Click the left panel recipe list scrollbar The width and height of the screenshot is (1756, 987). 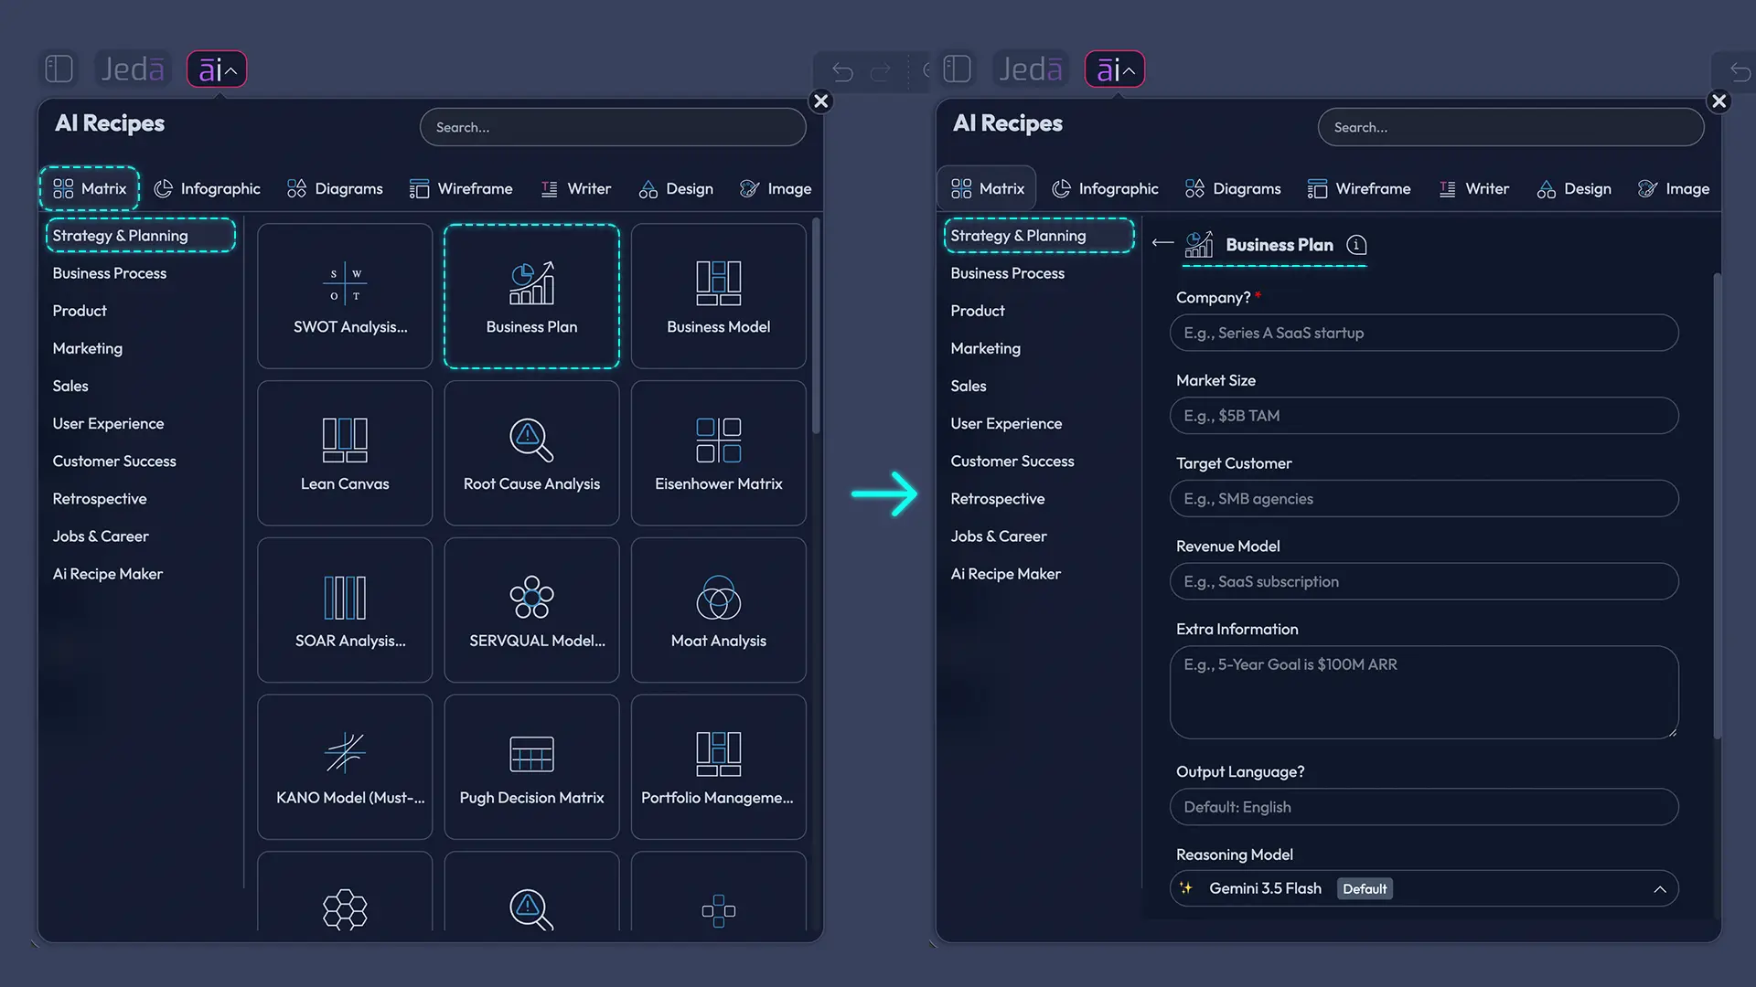click(816, 325)
